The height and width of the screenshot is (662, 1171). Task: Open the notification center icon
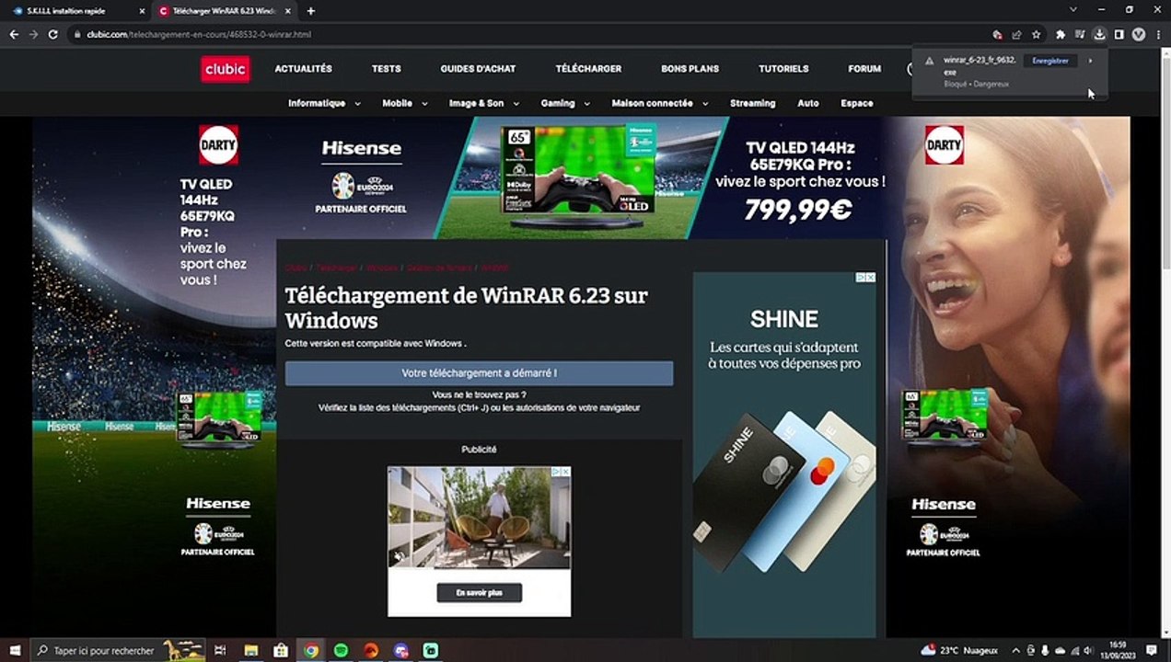tap(1152, 650)
